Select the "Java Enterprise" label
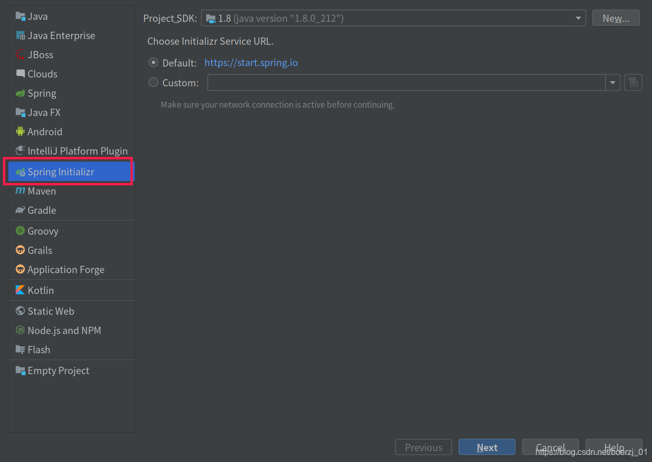The image size is (652, 462). pyautogui.click(x=61, y=35)
